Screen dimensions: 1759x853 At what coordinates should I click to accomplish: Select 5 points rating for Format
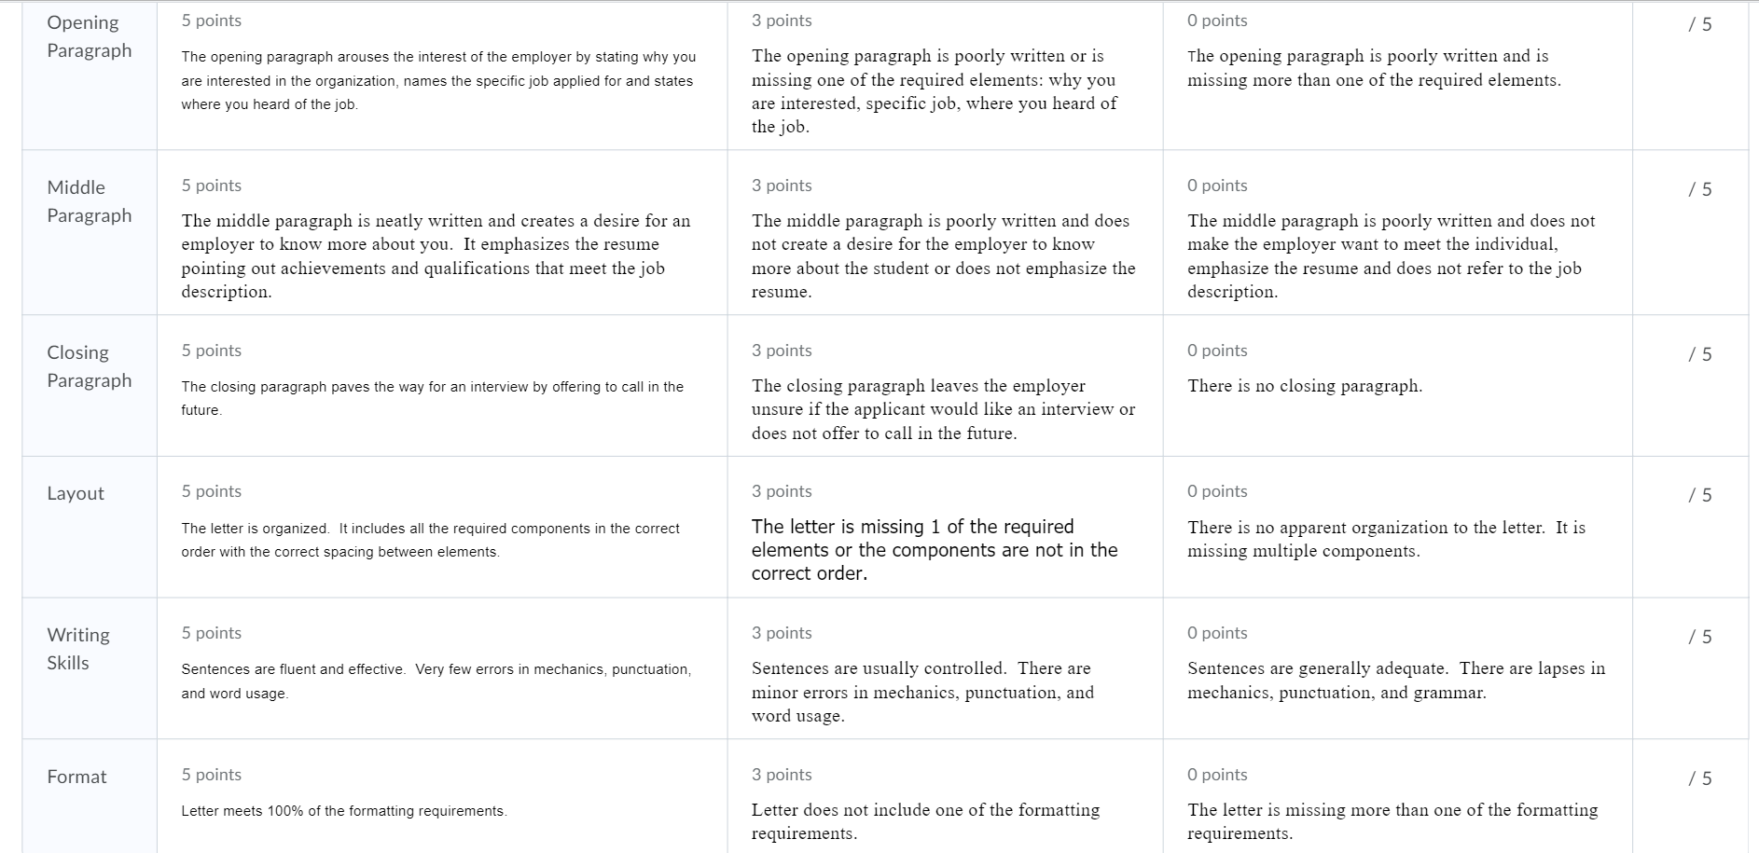tap(442, 796)
